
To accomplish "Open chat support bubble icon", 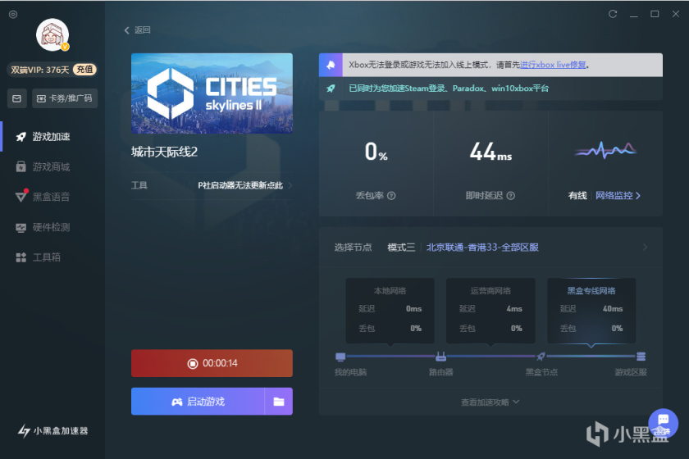I will point(663,423).
